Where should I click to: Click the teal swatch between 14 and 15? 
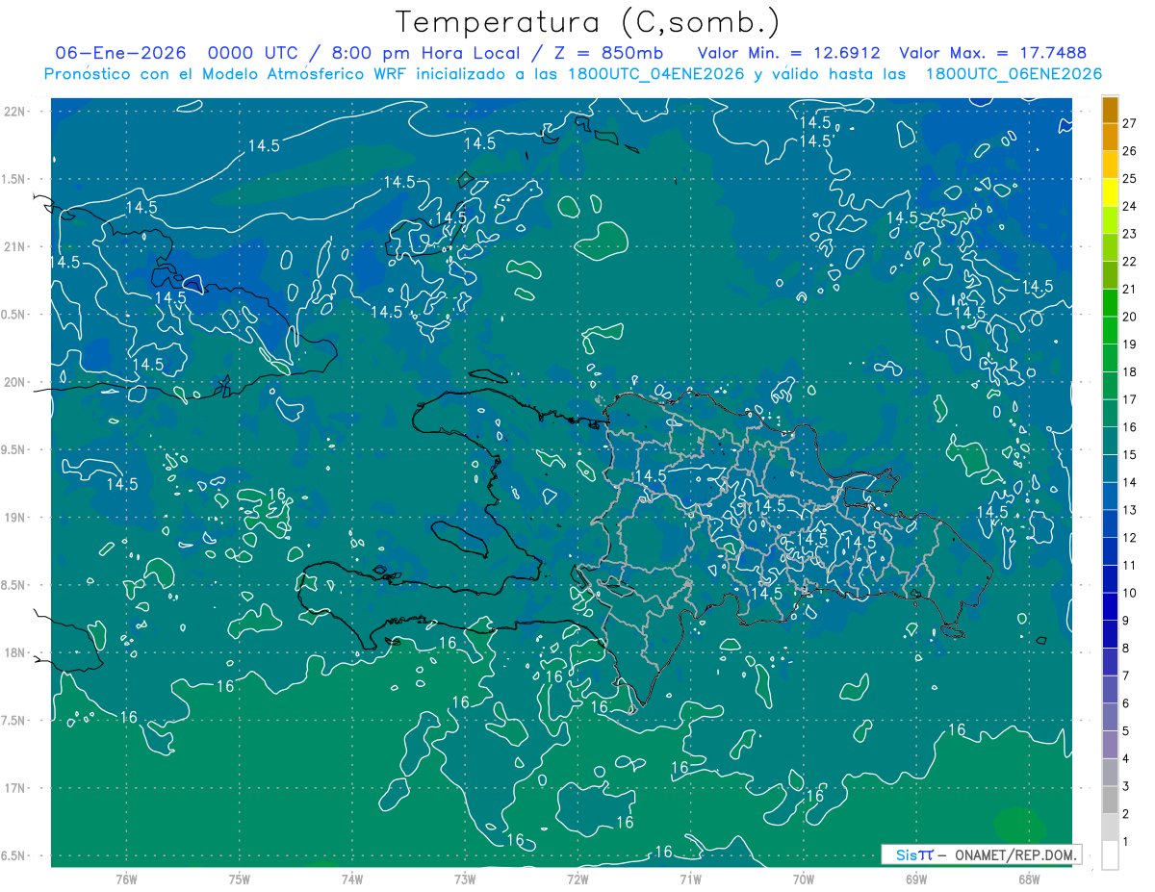[1110, 469]
